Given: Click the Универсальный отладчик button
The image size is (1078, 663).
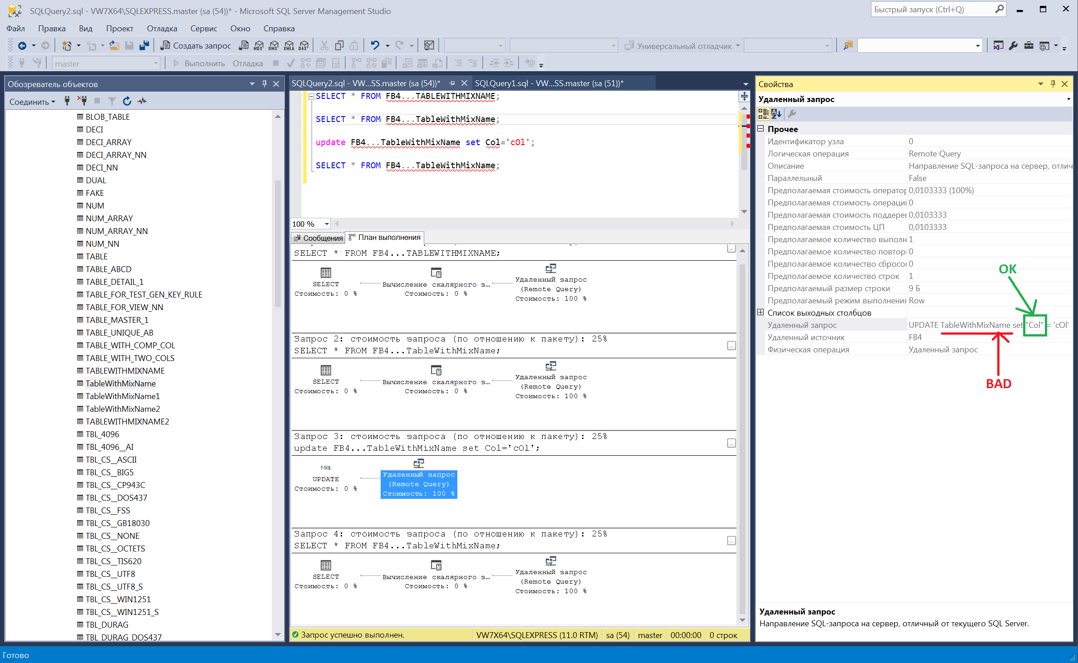Looking at the screenshot, I should [679, 46].
